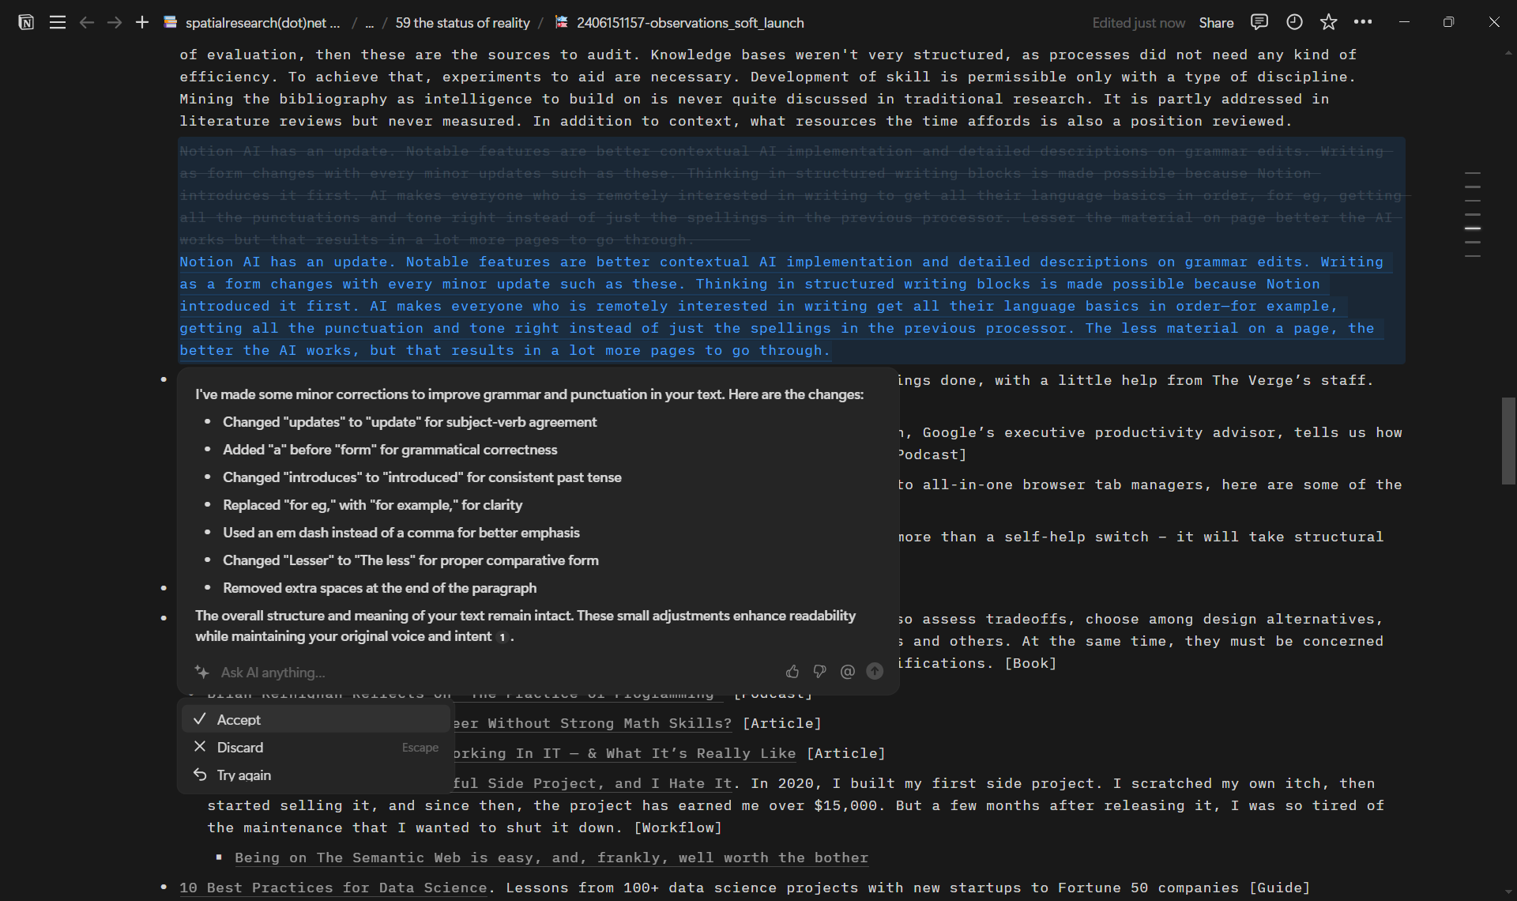Minimize the Notion window

1404,22
